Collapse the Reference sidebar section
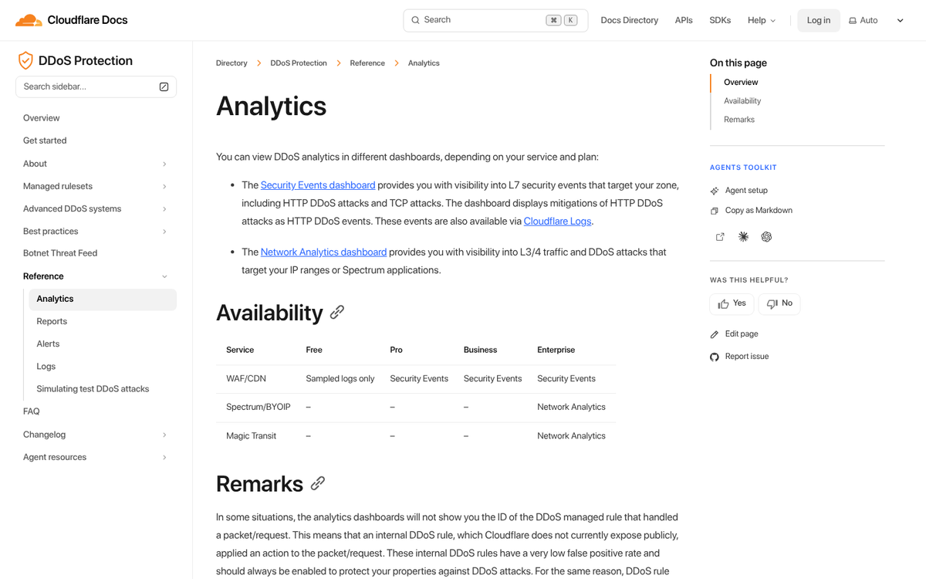The width and height of the screenshot is (926, 579). click(x=164, y=276)
